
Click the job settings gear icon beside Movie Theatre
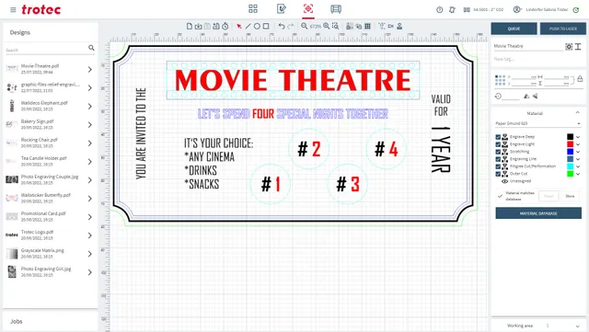[569, 47]
